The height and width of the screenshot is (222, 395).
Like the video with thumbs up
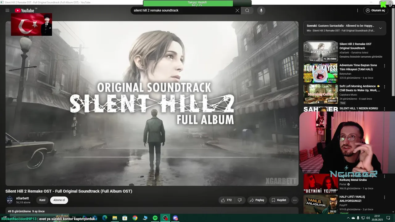click(226, 200)
